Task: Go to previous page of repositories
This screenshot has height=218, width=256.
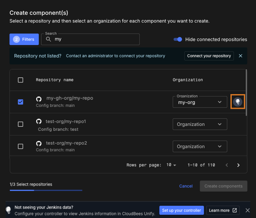Action: pyautogui.click(x=227, y=165)
